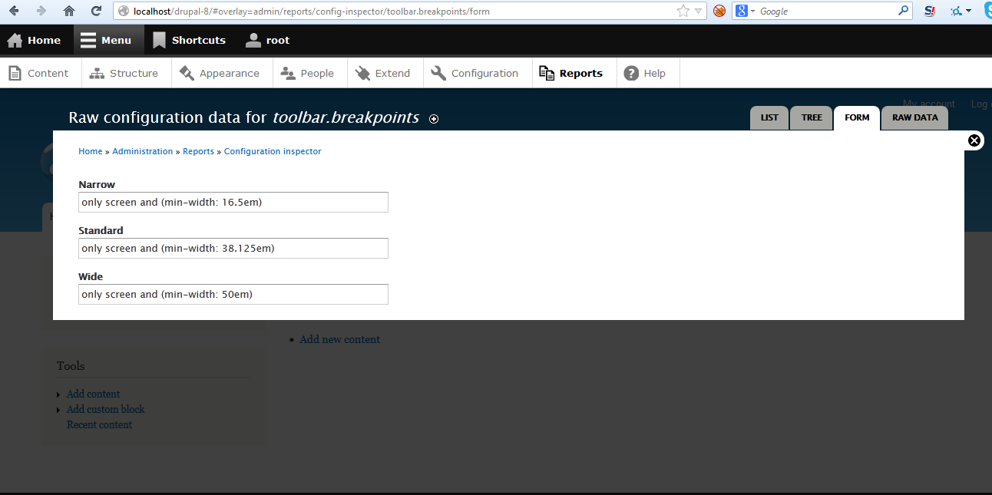
Task: Click the browser forward arrow
Action: point(41,11)
